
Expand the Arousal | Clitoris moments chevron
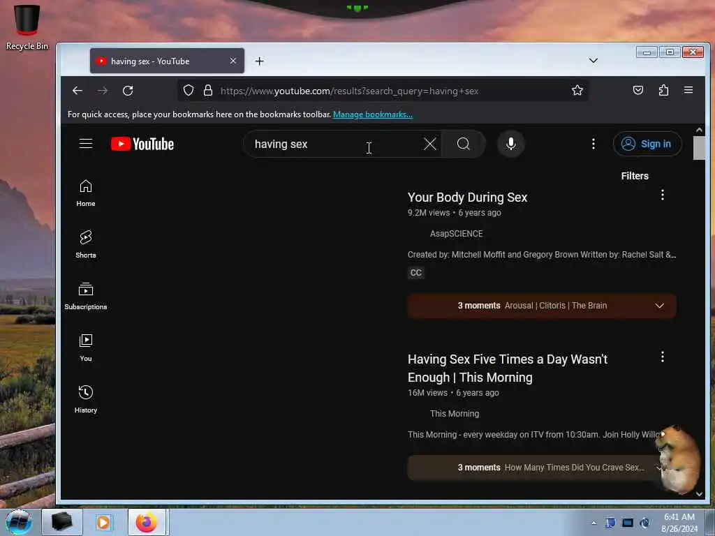[659, 306]
